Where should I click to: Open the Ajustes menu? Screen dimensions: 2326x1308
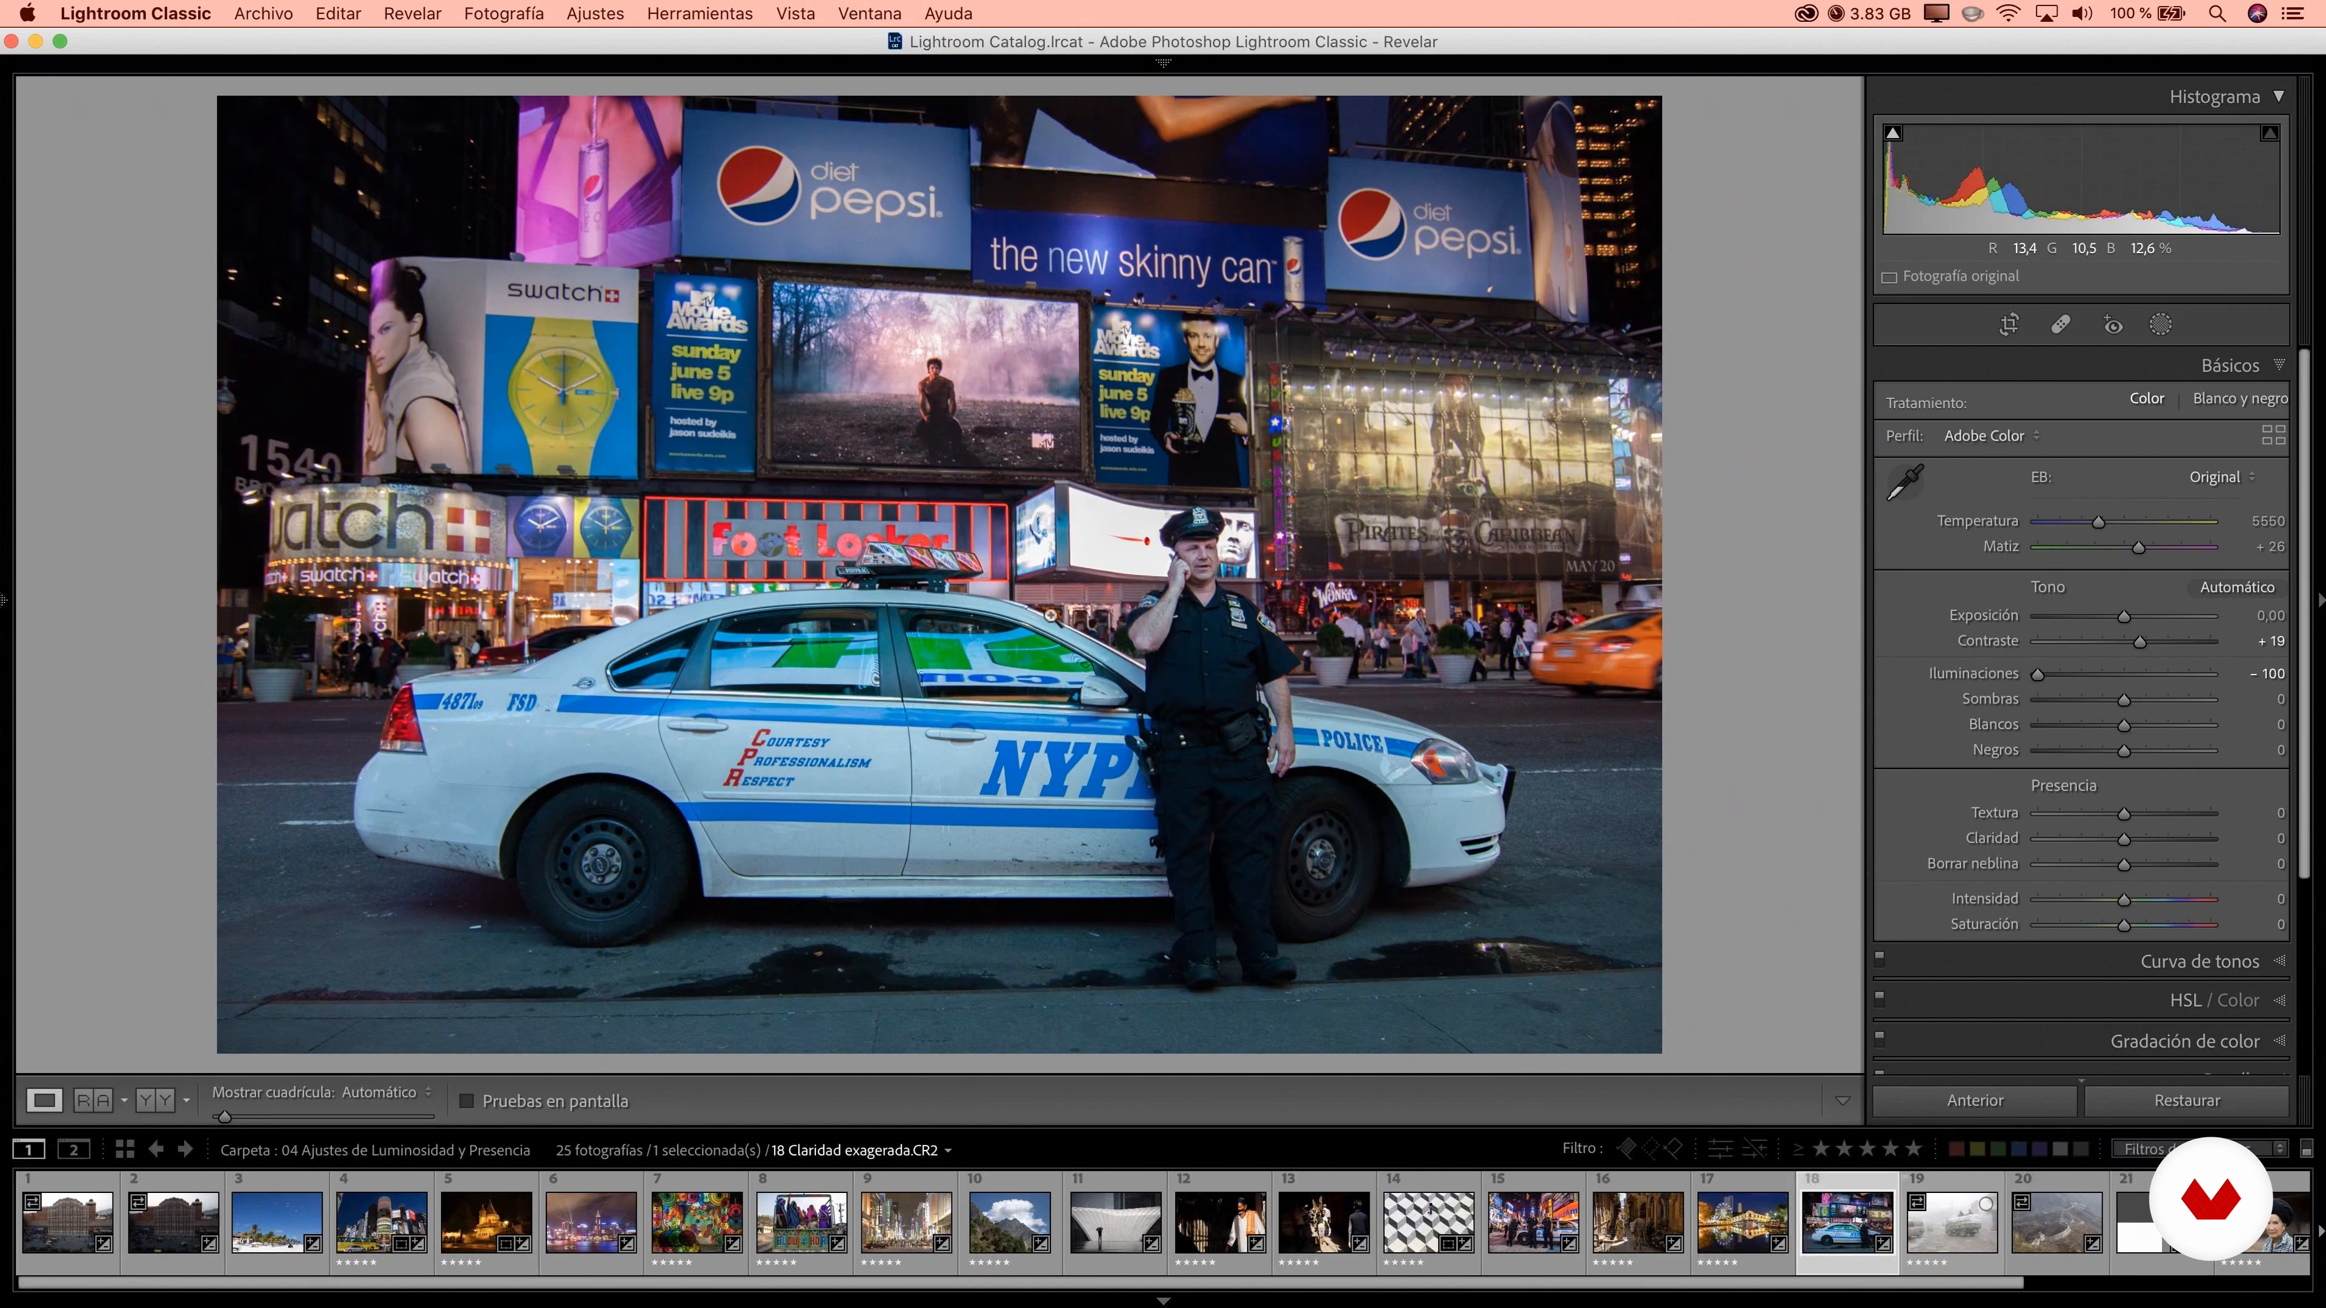coord(595,13)
